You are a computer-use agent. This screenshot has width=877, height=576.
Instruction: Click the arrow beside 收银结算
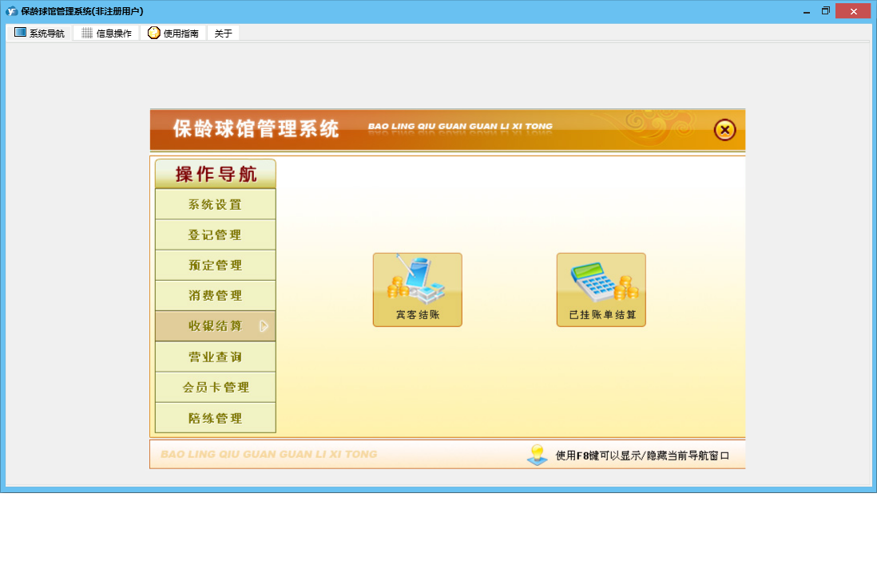[264, 325]
